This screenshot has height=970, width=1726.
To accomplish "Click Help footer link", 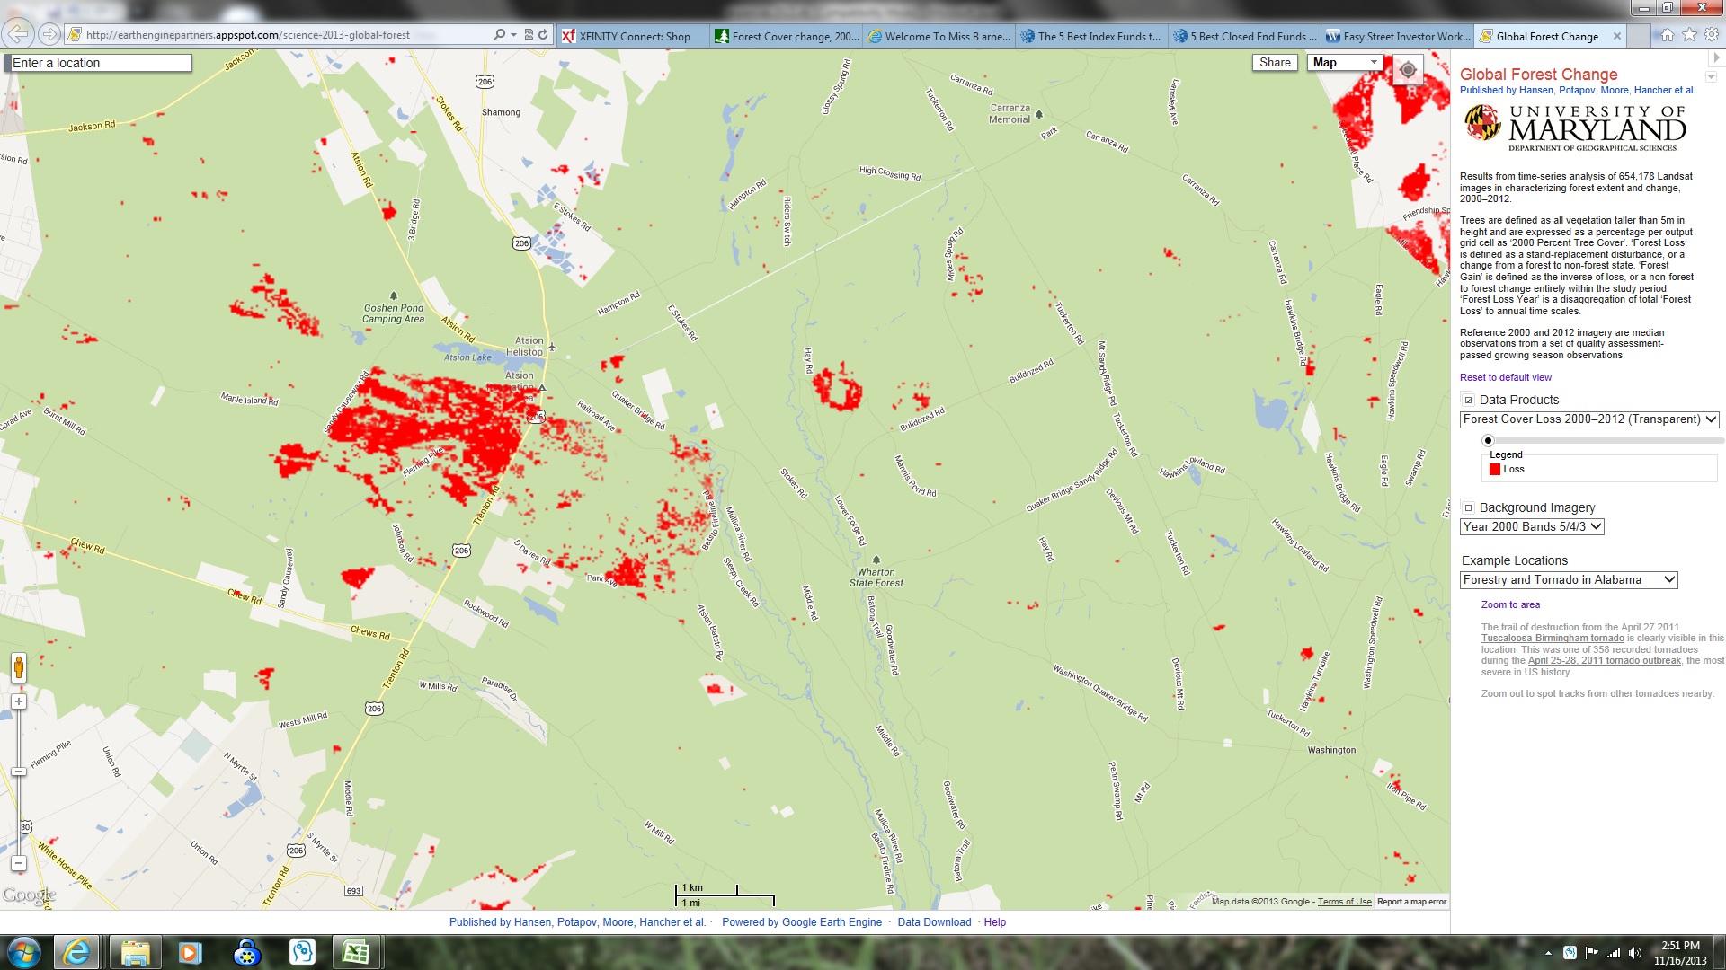I will tap(994, 922).
